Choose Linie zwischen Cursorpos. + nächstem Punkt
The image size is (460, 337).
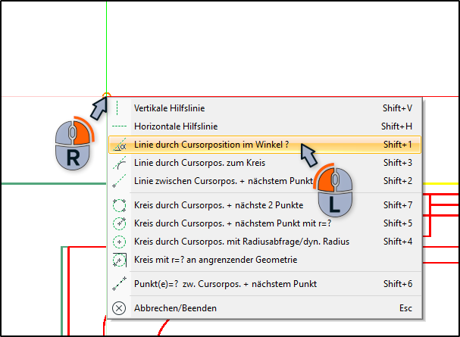click(x=265, y=181)
